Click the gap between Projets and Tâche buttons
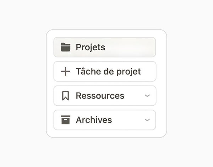This screenshot has width=213, height=167. 105,59
